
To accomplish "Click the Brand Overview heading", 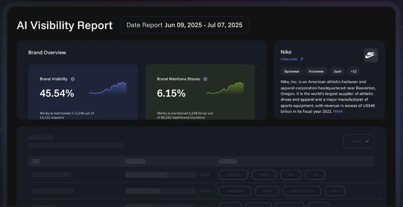I will [47, 52].
